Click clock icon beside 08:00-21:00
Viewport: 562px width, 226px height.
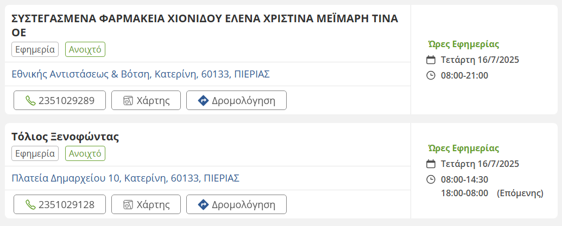(431, 75)
